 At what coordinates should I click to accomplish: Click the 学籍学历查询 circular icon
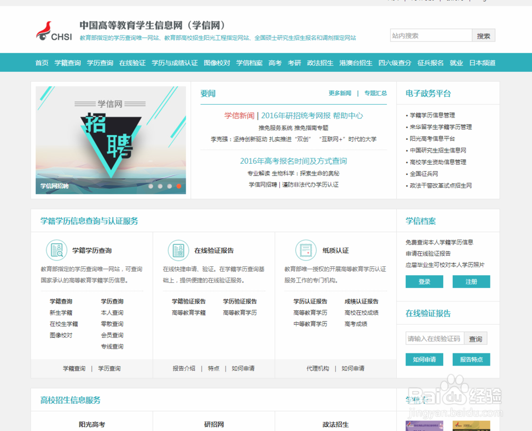pos(57,250)
